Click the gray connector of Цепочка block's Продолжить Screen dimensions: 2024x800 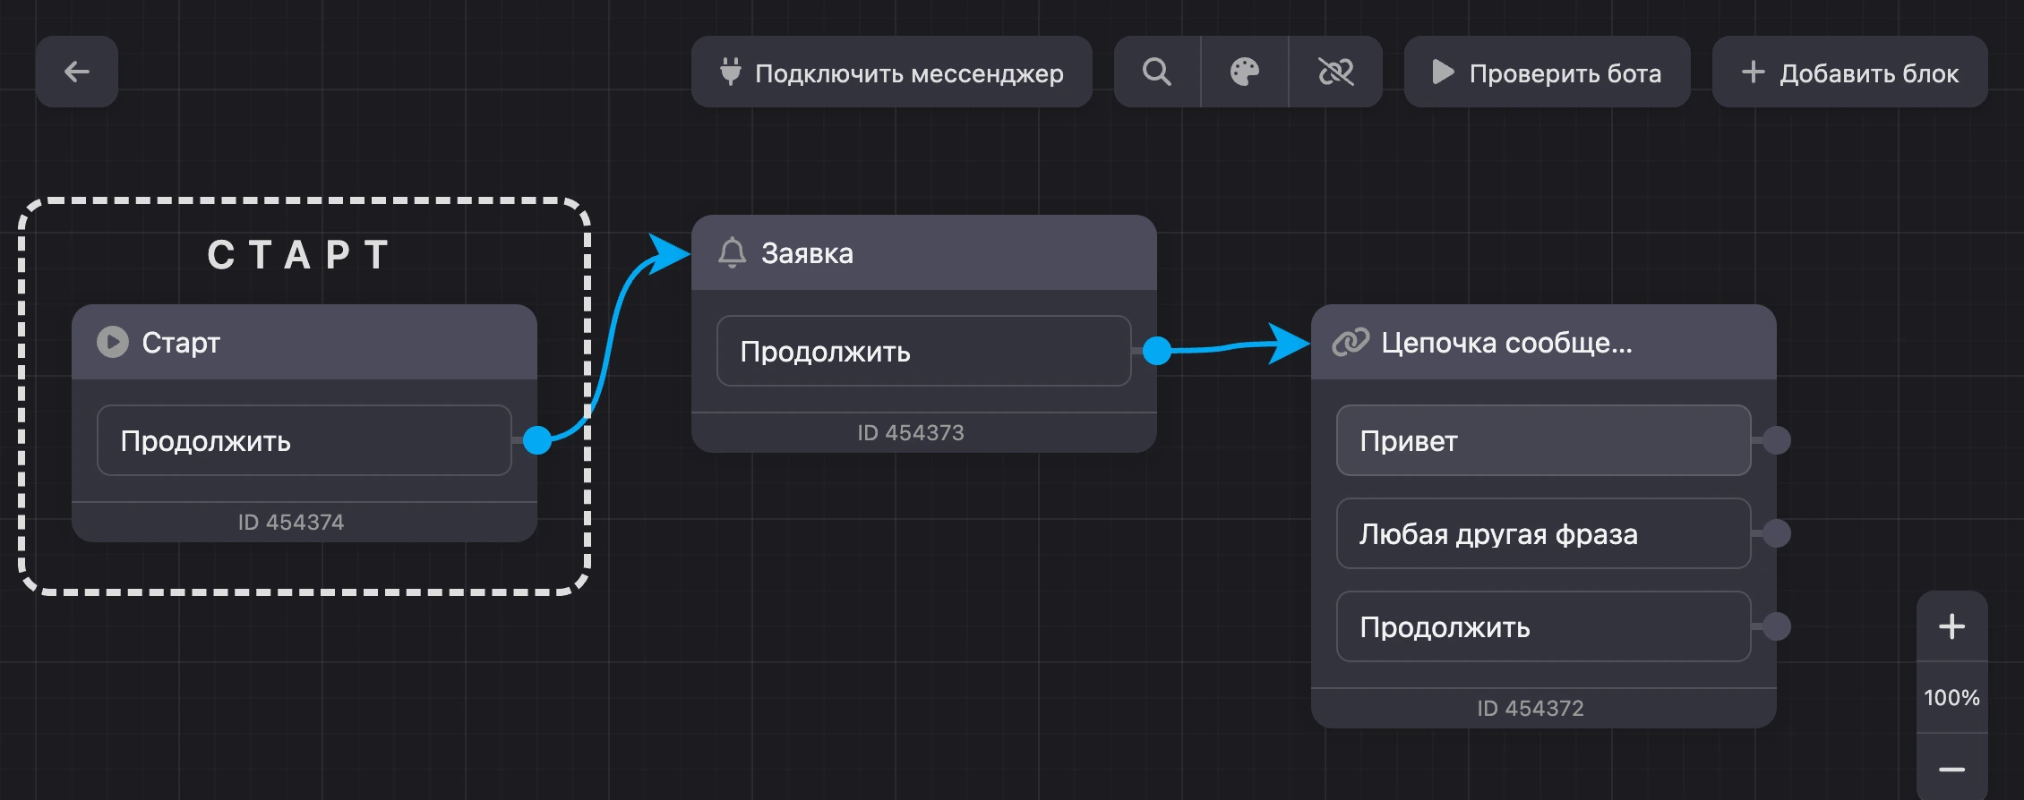pyautogui.click(x=1777, y=626)
